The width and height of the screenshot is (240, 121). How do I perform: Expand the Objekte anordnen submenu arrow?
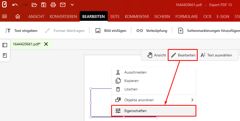click(192, 100)
